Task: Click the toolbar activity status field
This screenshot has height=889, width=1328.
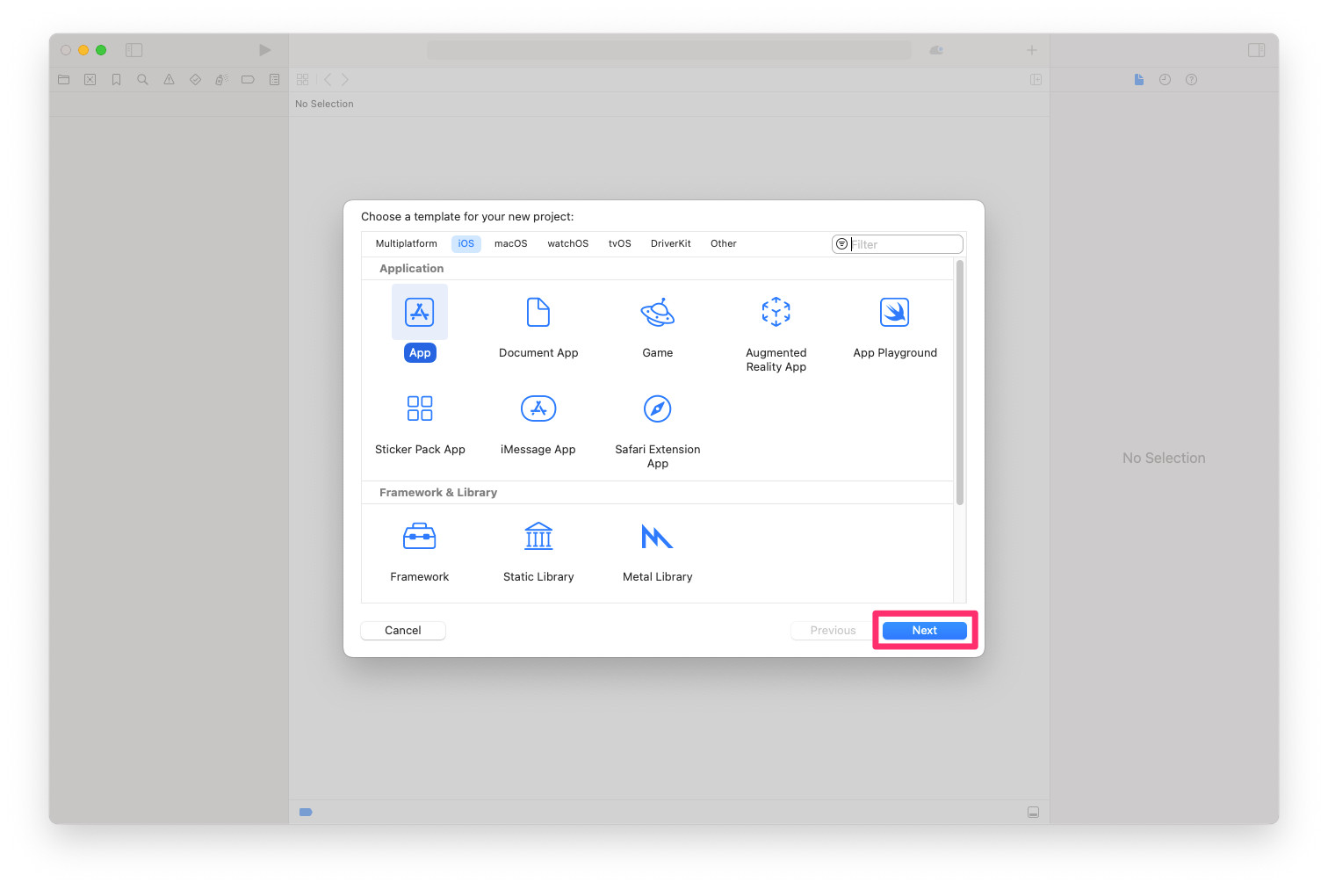Action: [x=669, y=50]
